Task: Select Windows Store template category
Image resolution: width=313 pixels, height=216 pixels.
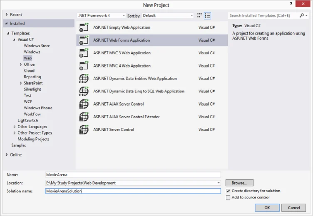Action: pos(37,46)
